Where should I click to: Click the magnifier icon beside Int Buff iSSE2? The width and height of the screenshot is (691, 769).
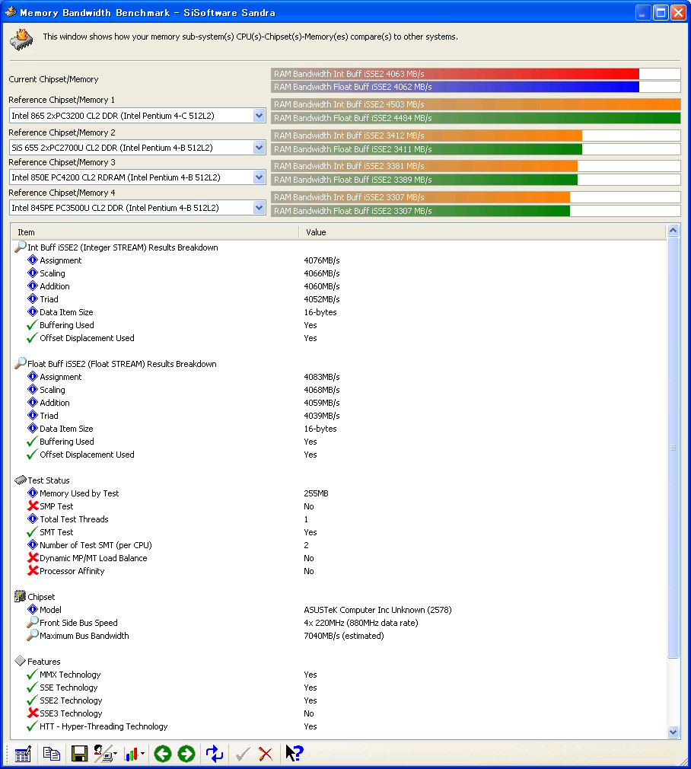click(x=20, y=247)
